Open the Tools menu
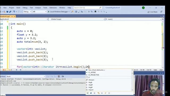This screenshot has width=170, height=96. 45,8
